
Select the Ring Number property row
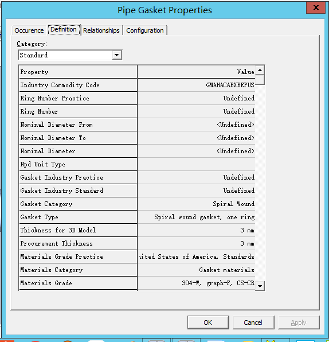click(x=78, y=111)
